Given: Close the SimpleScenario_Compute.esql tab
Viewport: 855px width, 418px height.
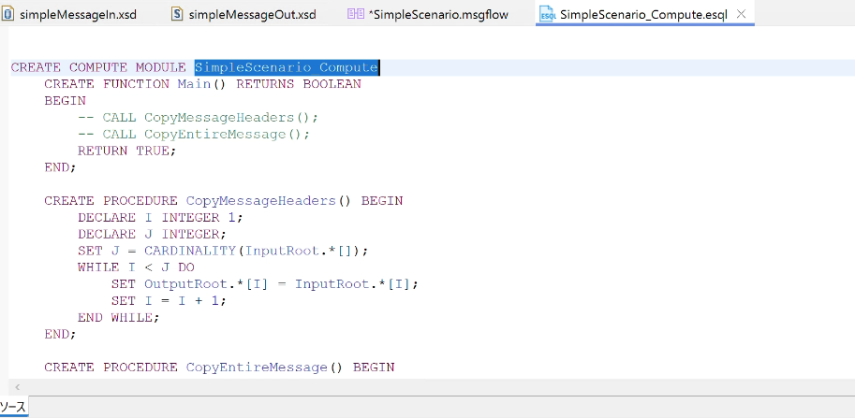Looking at the screenshot, I should point(741,14).
